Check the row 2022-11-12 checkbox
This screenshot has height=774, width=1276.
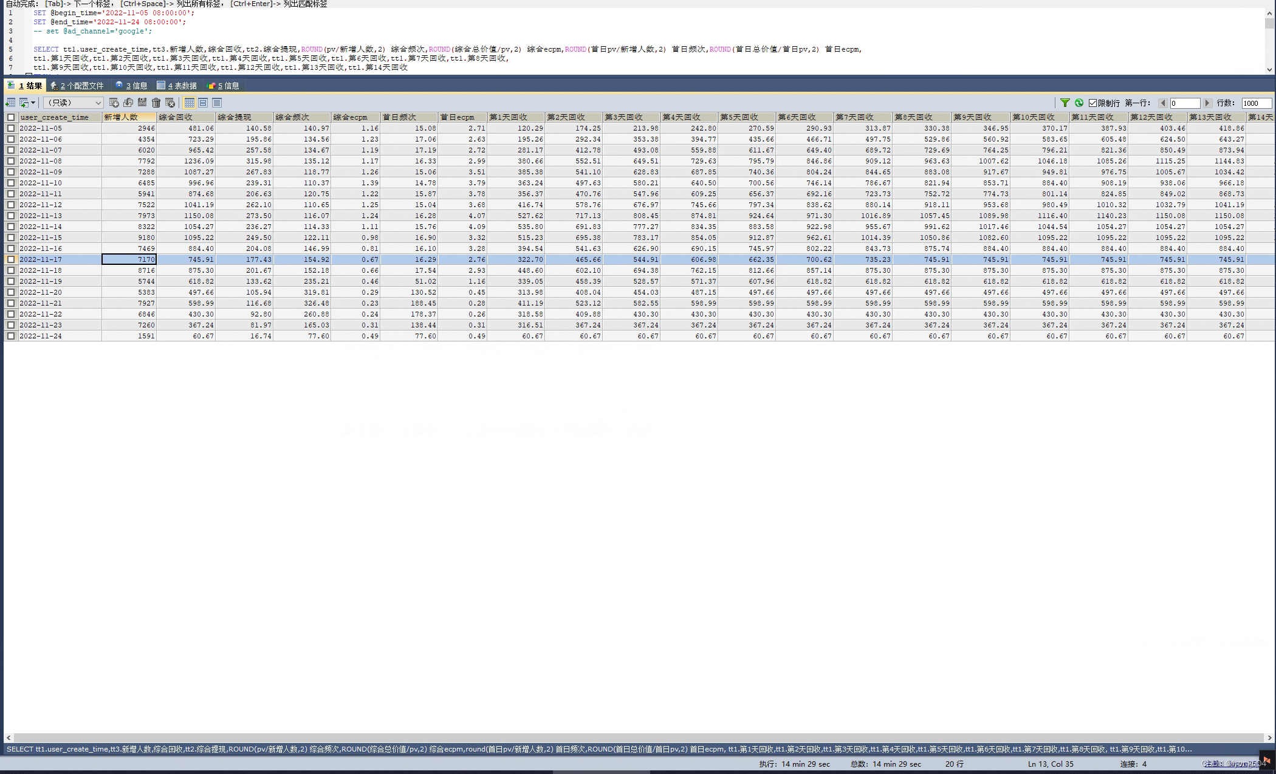pyautogui.click(x=11, y=205)
